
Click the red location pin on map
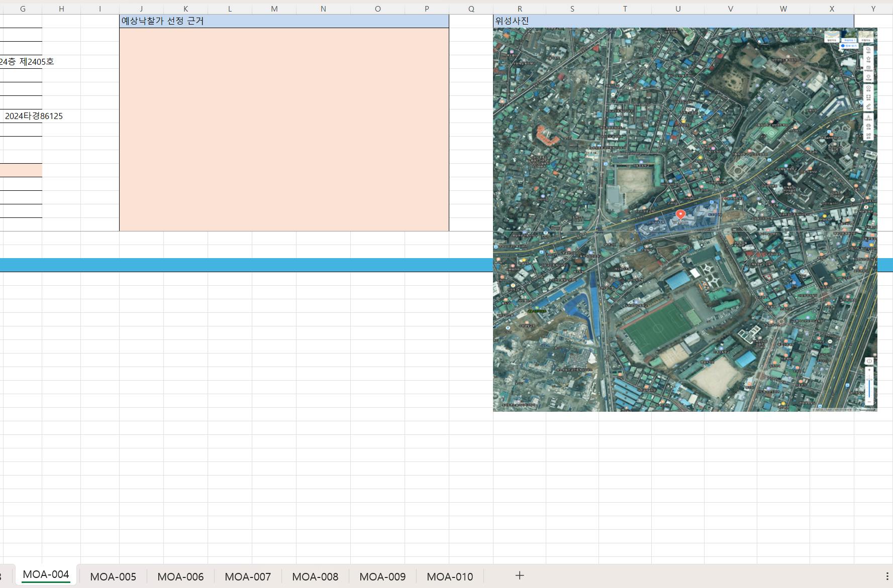tap(680, 214)
